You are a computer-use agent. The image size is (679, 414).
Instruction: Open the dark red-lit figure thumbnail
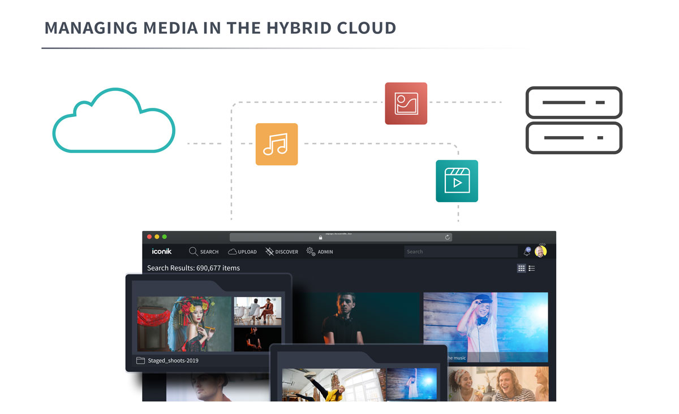[257, 339]
